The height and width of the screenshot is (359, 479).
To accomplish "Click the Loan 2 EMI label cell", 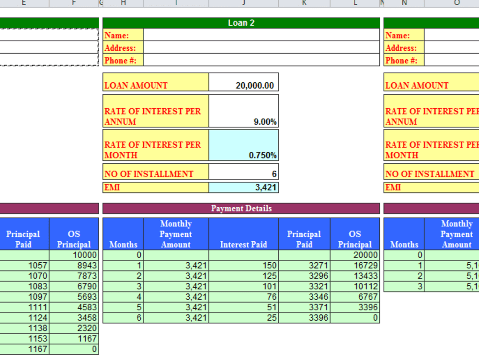I will pos(156,188).
